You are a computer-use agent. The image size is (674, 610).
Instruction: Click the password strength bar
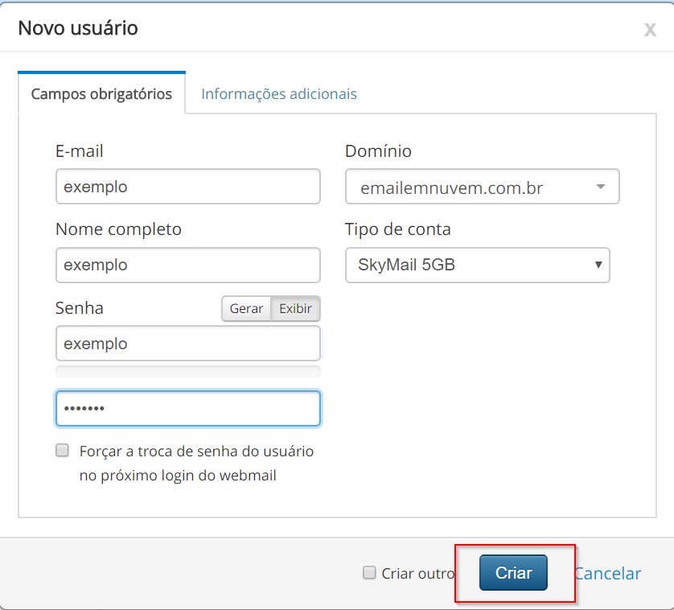point(188,371)
